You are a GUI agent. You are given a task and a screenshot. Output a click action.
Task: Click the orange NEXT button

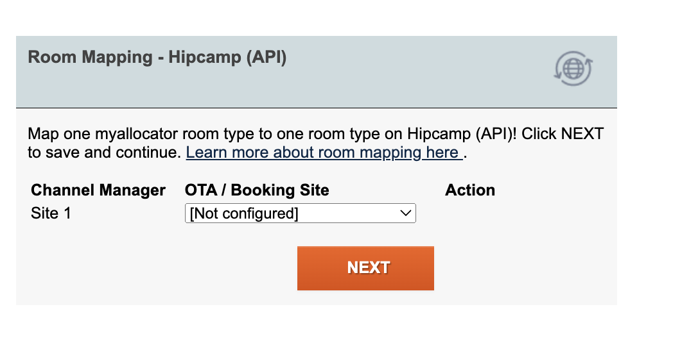pyautogui.click(x=365, y=268)
